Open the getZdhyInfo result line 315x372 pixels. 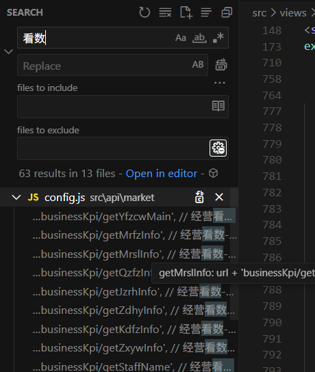coord(134,310)
